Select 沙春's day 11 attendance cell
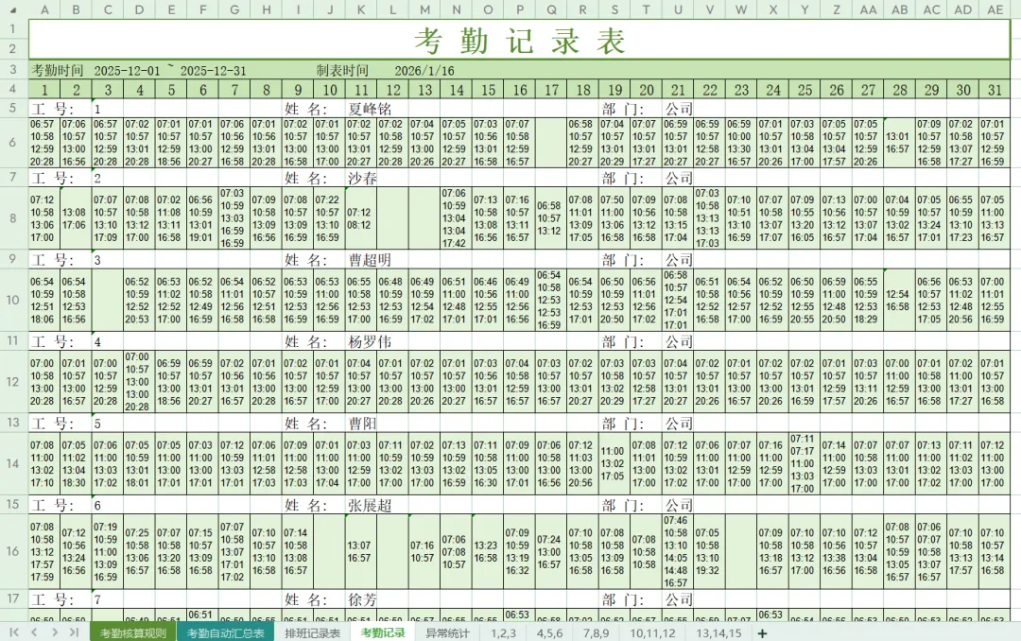Screen dimensions: 1021x641 pyautogui.click(x=361, y=219)
